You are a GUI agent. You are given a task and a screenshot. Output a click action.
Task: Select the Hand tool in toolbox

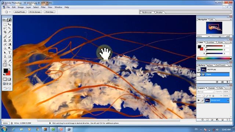[5, 65]
